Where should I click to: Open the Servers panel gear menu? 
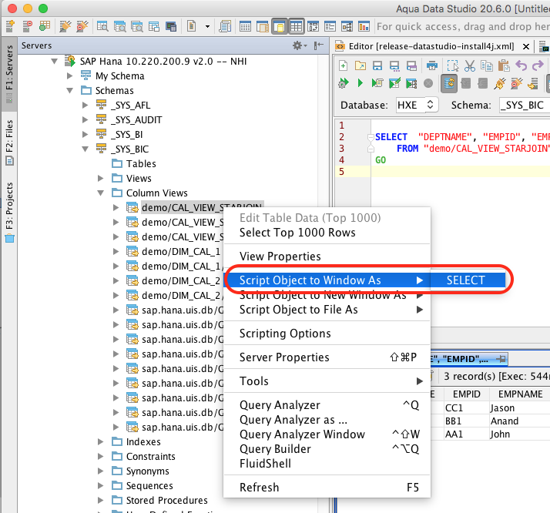[300, 45]
